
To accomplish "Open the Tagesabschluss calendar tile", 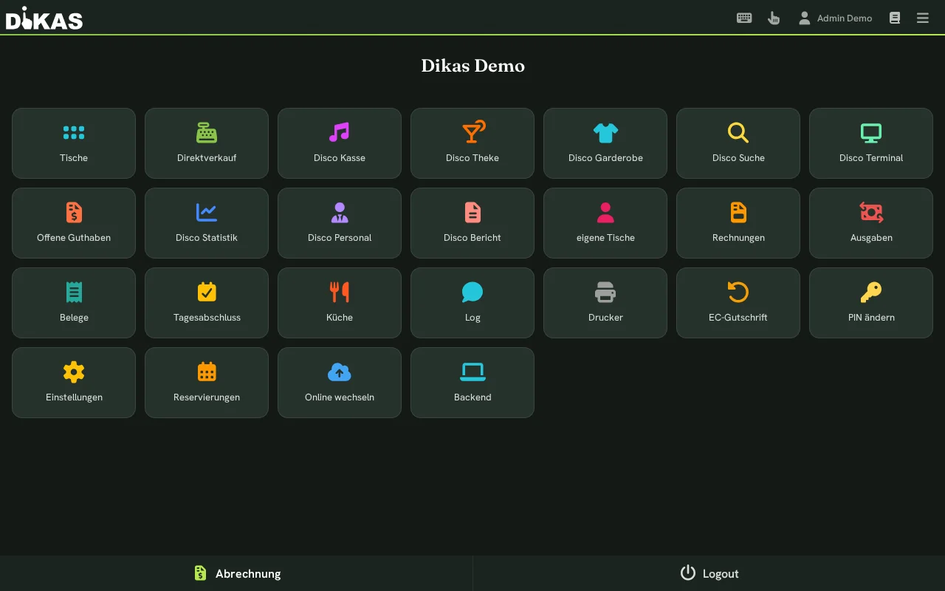I will pyautogui.click(x=207, y=303).
